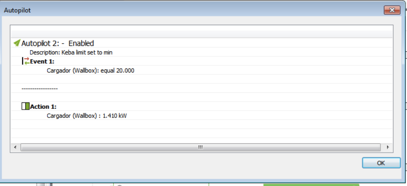The image size is (407, 186).
Task: Click the horizontal scrollbar's right arrow
Action: pos(388,147)
